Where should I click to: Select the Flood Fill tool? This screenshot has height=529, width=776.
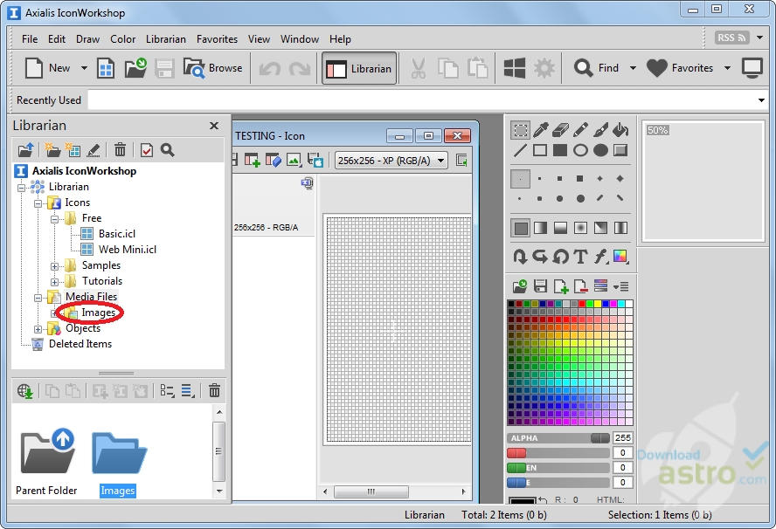point(620,129)
